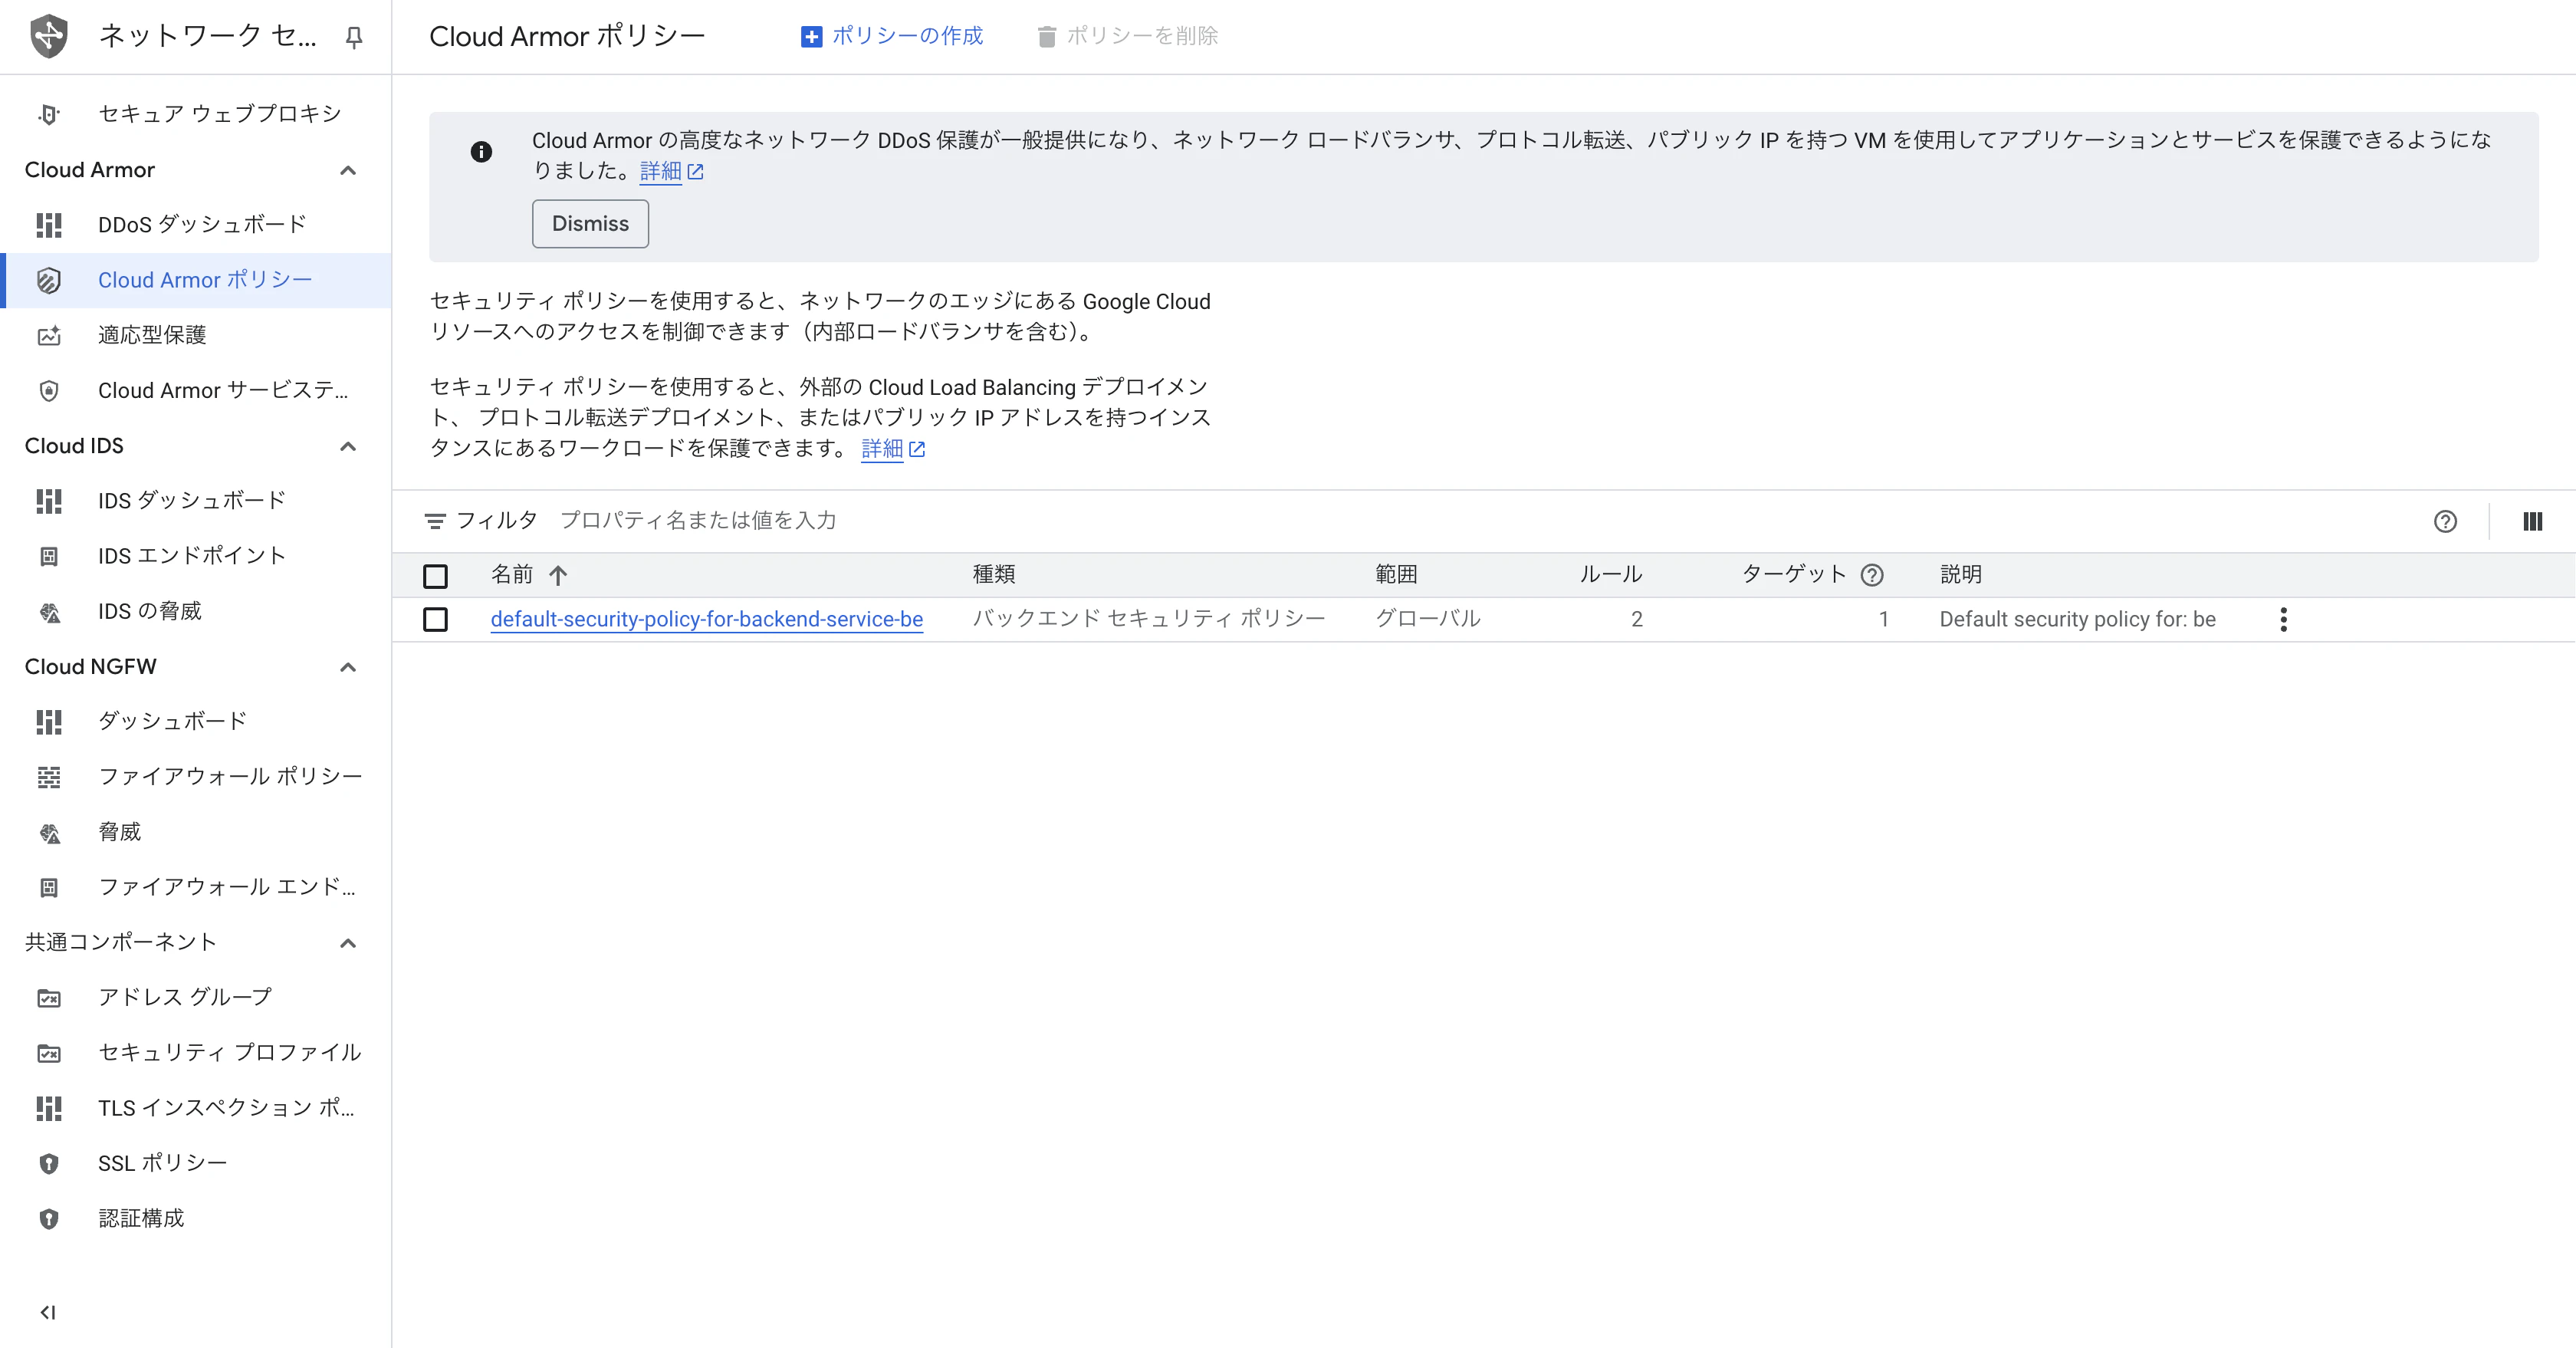Click the ルール column header
This screenshot has width=2576, height=1348.
point(1610,575)
